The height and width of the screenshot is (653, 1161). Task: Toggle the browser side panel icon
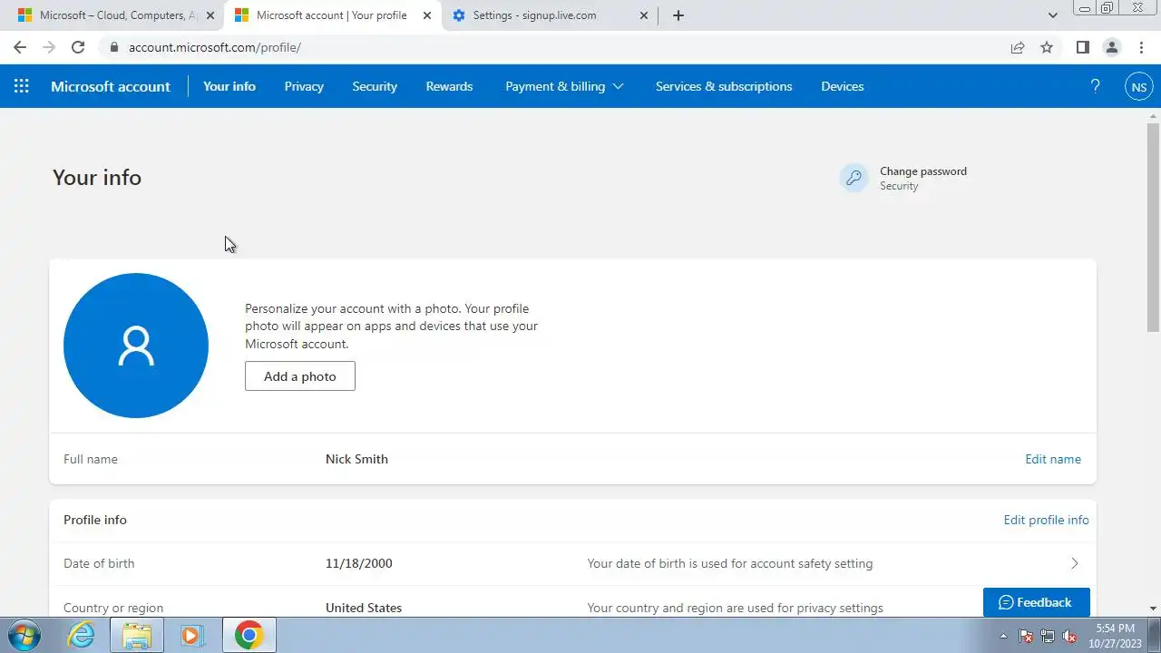(1082, 47)
